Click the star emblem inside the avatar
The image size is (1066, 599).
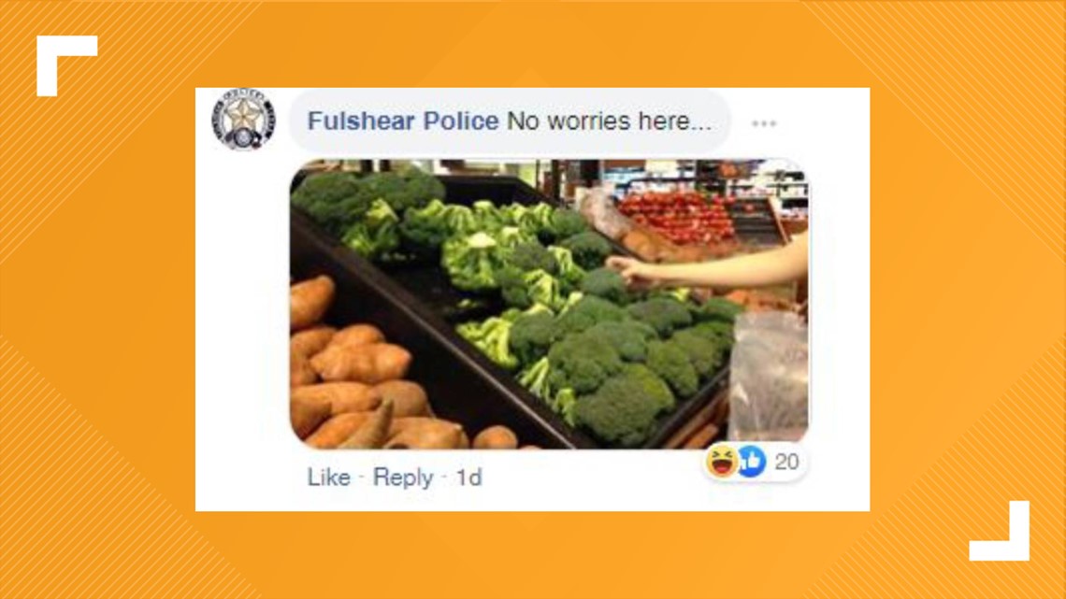click(244, 116)
